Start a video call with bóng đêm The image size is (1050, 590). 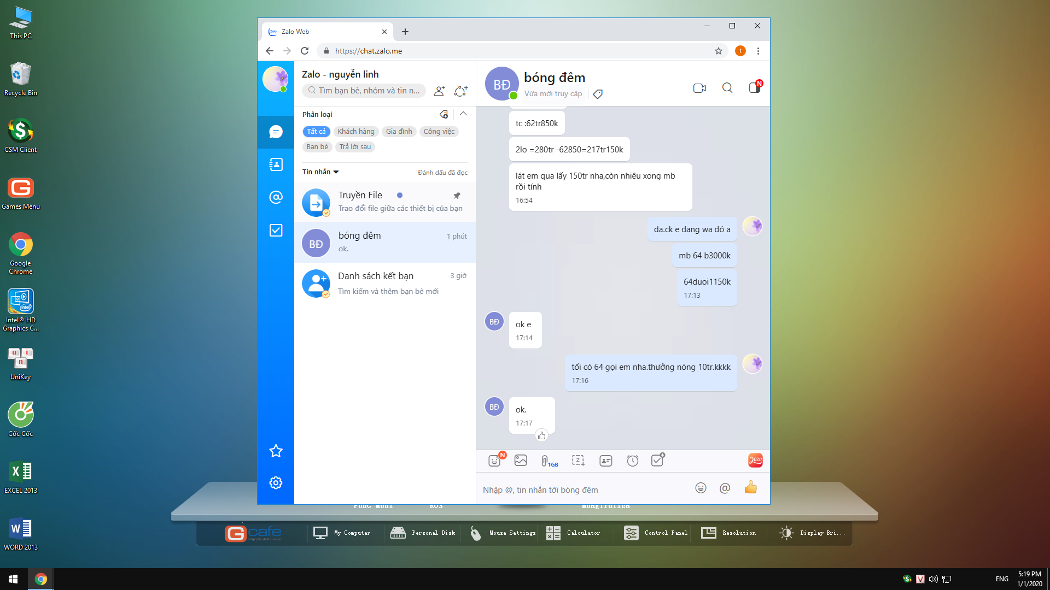[699, 88]
